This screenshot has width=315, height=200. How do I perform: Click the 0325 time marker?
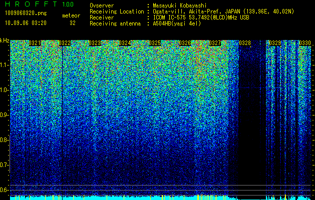[155, 43]
